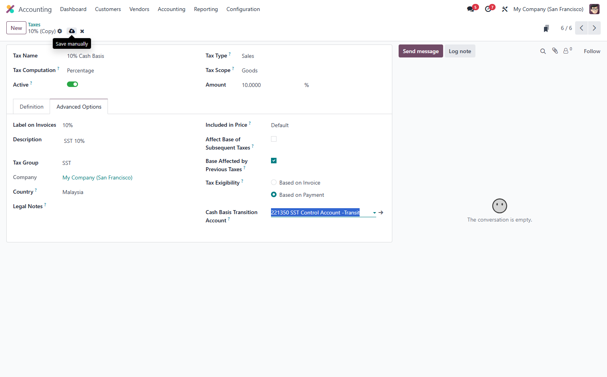Open the Cash Basis Transition Account external link arrow
Image resolution: width=607 pixels, height=377 pixels.
coord(381,213)
